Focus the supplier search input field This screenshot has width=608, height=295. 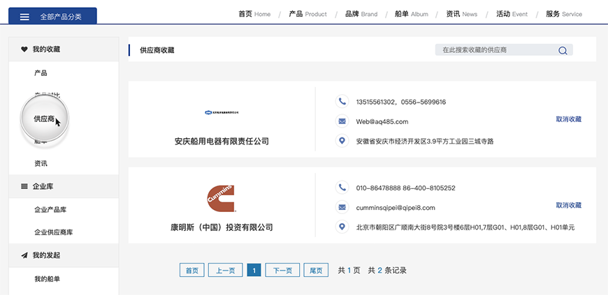coord(496,50)
